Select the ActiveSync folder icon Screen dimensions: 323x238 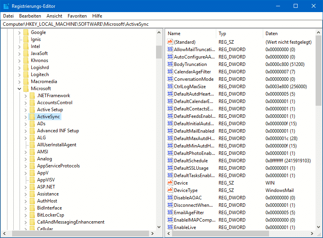click(32, 117)
